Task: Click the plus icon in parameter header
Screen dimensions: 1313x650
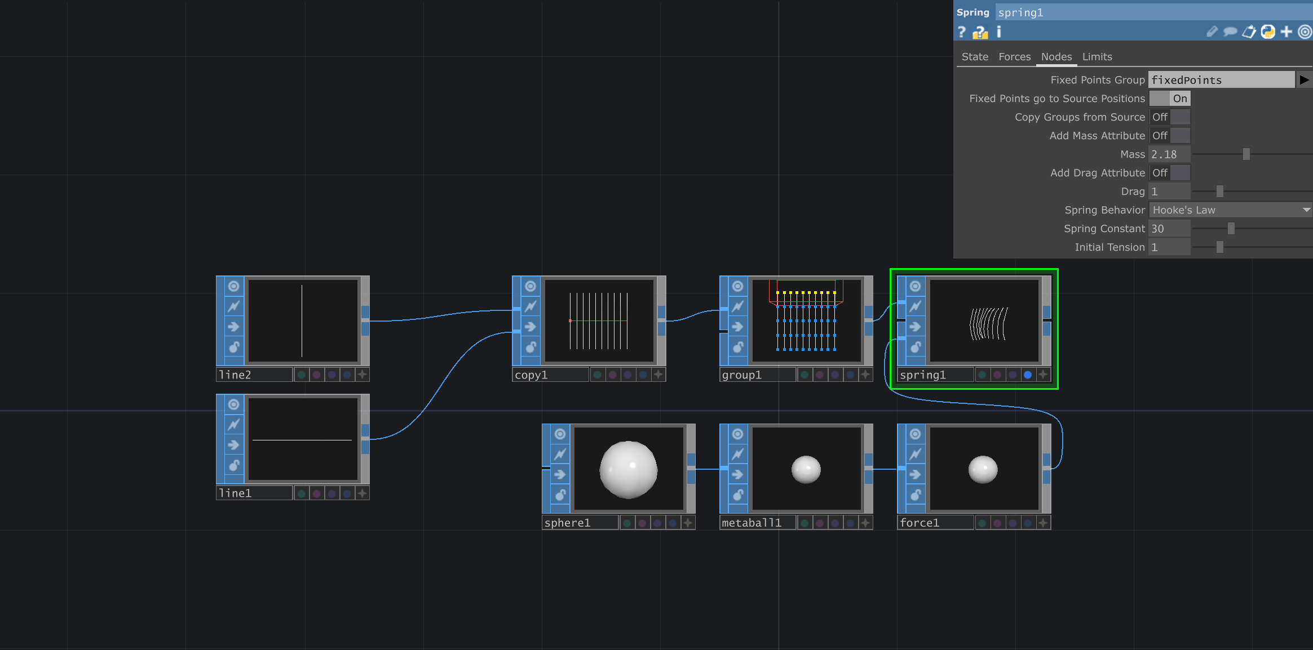Action: pos(1287,32)
